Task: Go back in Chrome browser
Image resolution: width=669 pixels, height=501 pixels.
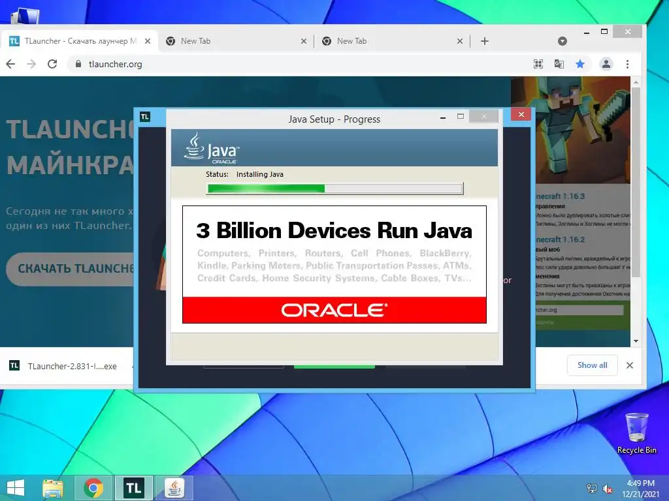Action: pos(10,64)
